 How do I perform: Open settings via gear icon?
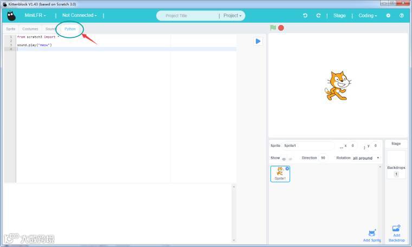coord(388,16)
